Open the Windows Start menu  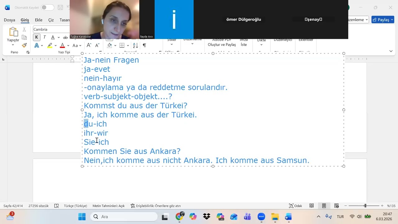(x=82, y=217)
